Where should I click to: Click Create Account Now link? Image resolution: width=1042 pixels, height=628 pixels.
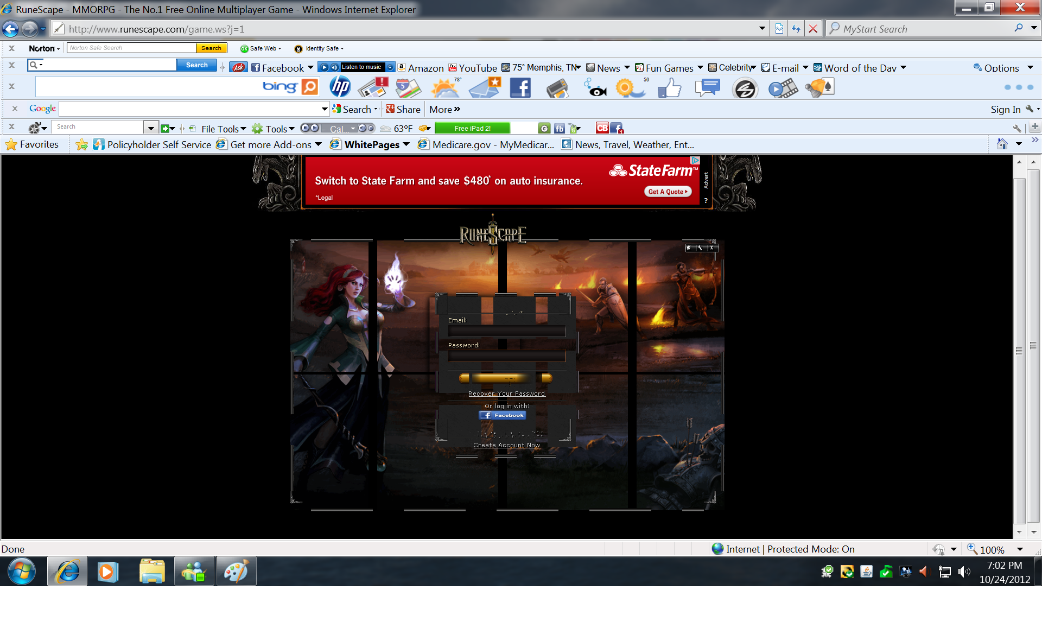506,445
